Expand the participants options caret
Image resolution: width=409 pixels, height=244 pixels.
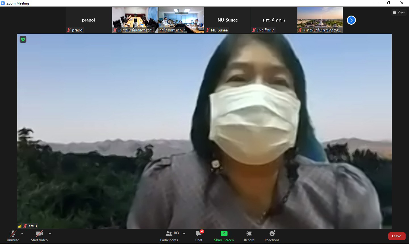[x=184, y=234]
